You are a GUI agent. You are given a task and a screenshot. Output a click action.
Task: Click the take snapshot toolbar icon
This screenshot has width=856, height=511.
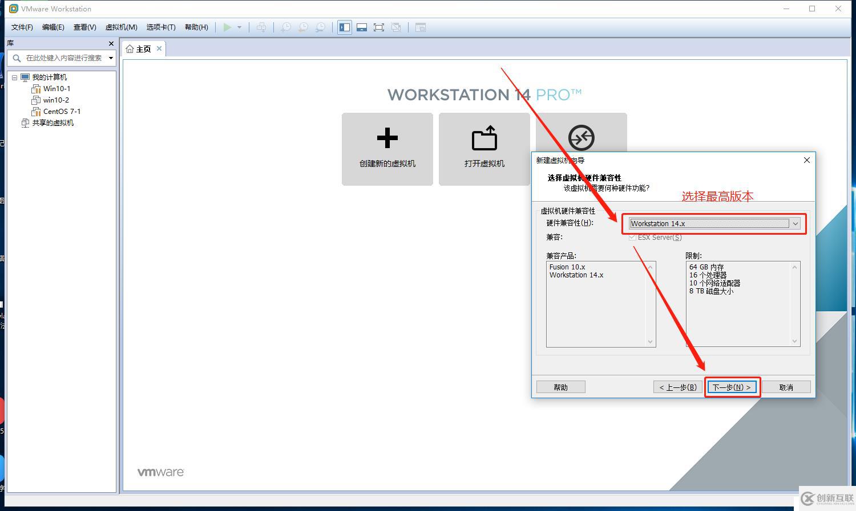pos(285,27)
